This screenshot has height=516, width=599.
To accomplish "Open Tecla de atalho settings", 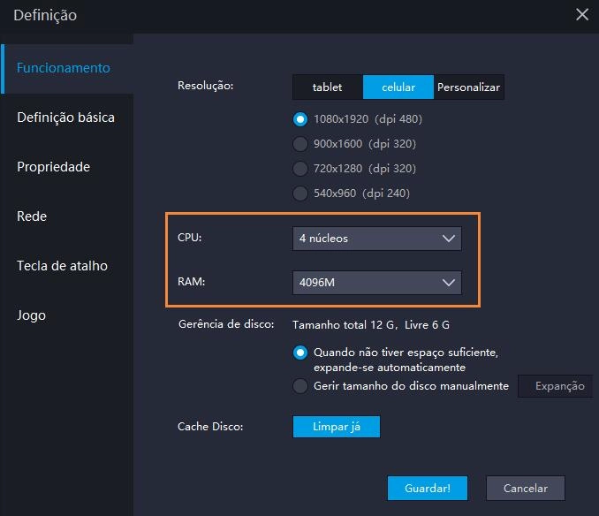I will tap(62, 266).
